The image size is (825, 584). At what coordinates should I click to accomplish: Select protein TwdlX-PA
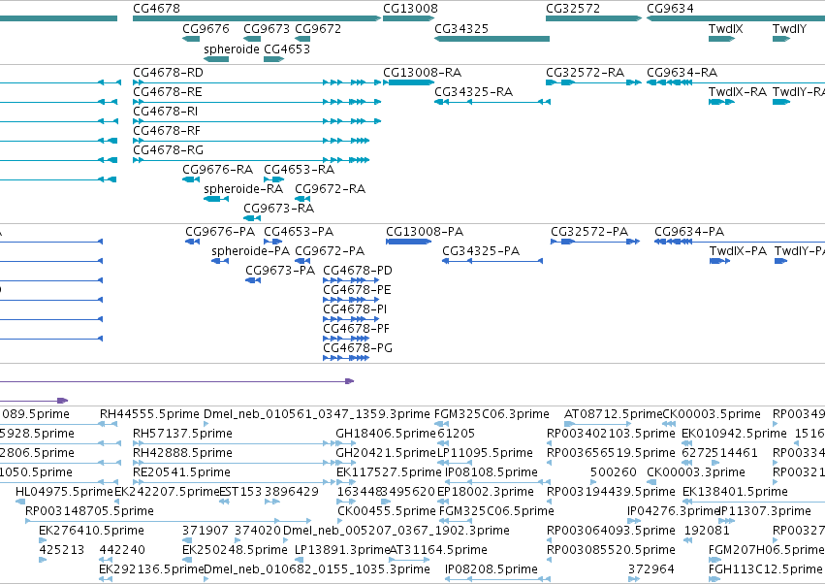point(738,251)
